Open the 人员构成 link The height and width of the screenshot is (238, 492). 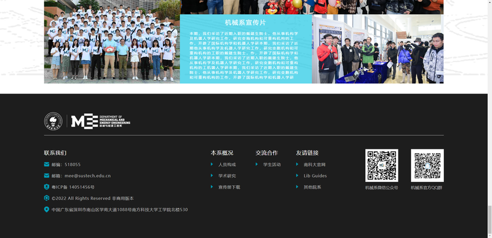click(x=227, y=165)
